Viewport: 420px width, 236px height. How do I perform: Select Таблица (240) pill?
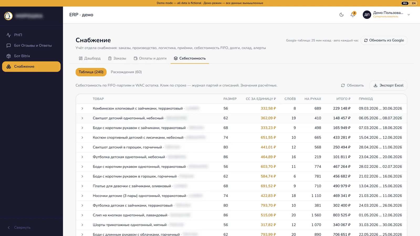click(91, 72)
